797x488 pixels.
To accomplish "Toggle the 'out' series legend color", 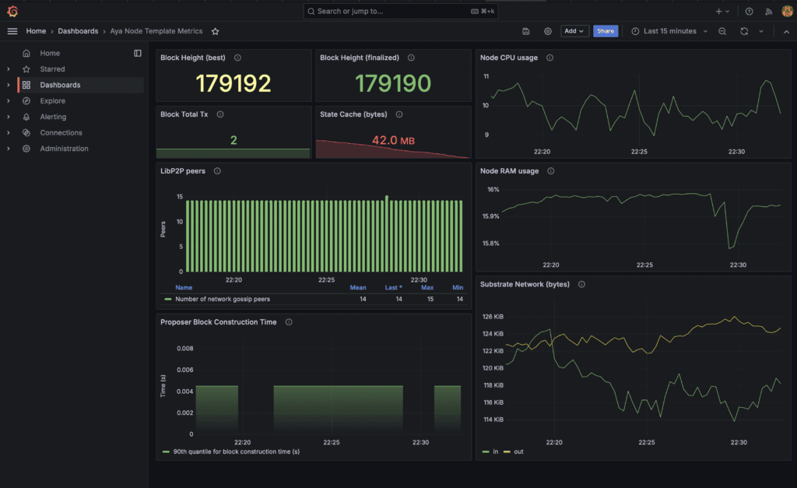I will pos(507,452).
